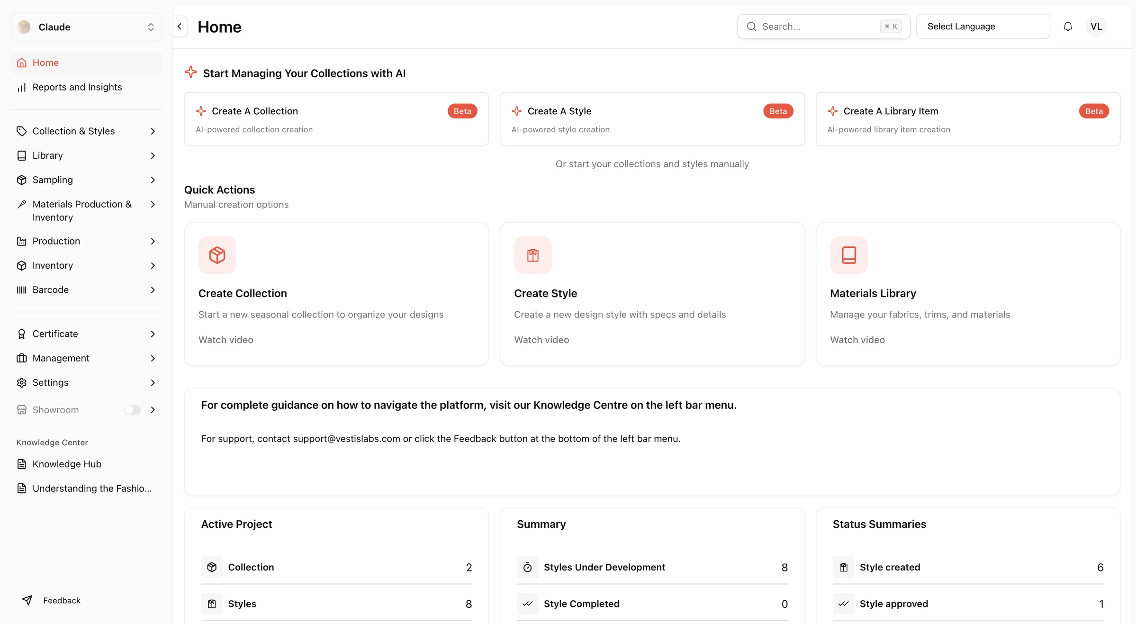This screenshot has height=624, width=1137.
Task: Click the Create Style garment icon
Action: coord(533,255)
